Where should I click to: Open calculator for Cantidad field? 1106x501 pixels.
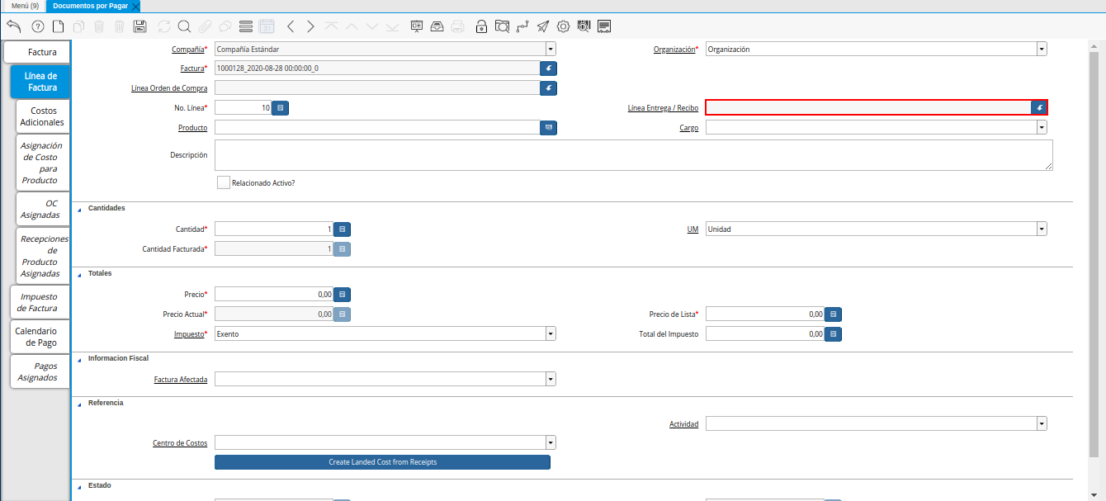(343, 229)
